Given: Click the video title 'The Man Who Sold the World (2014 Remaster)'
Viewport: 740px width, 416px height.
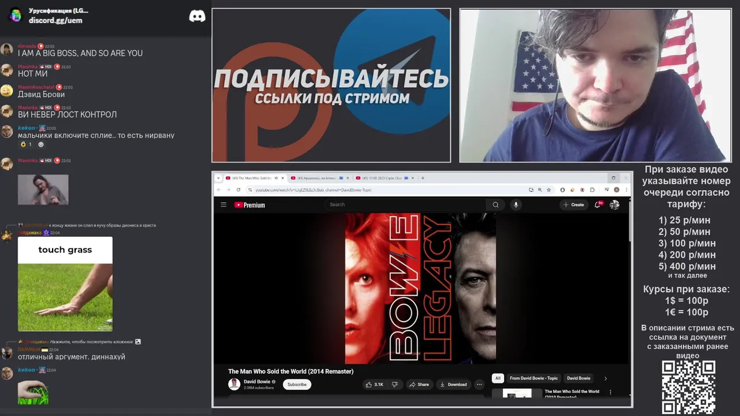Looking at the screenshot, I should click(x=291, y=372).
